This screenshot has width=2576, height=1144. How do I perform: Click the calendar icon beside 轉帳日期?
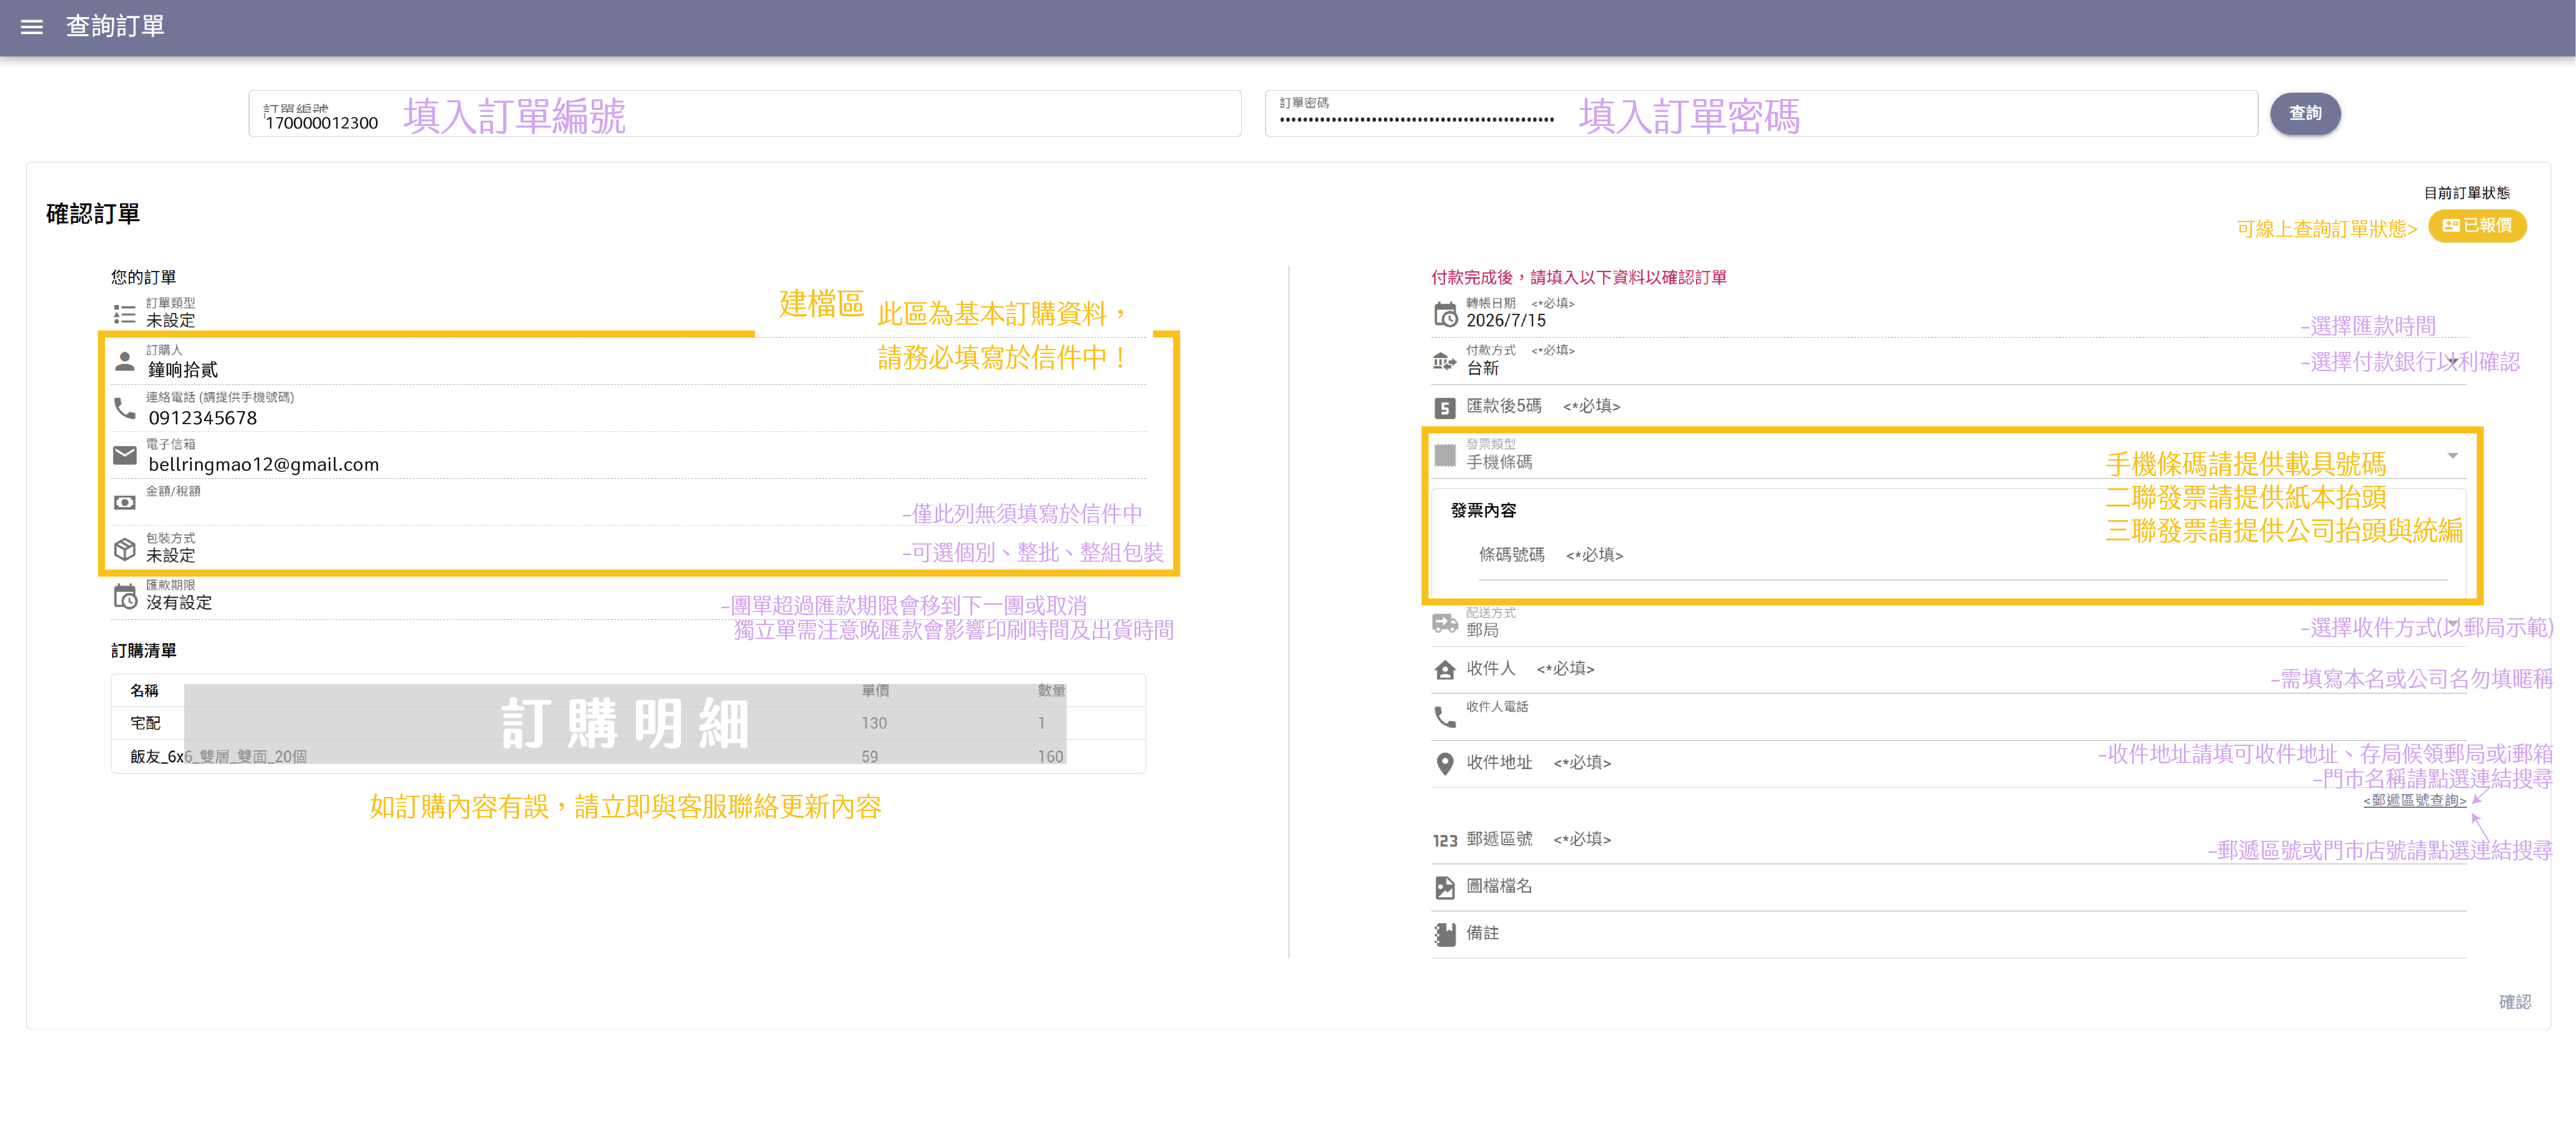click(1445, 314)
